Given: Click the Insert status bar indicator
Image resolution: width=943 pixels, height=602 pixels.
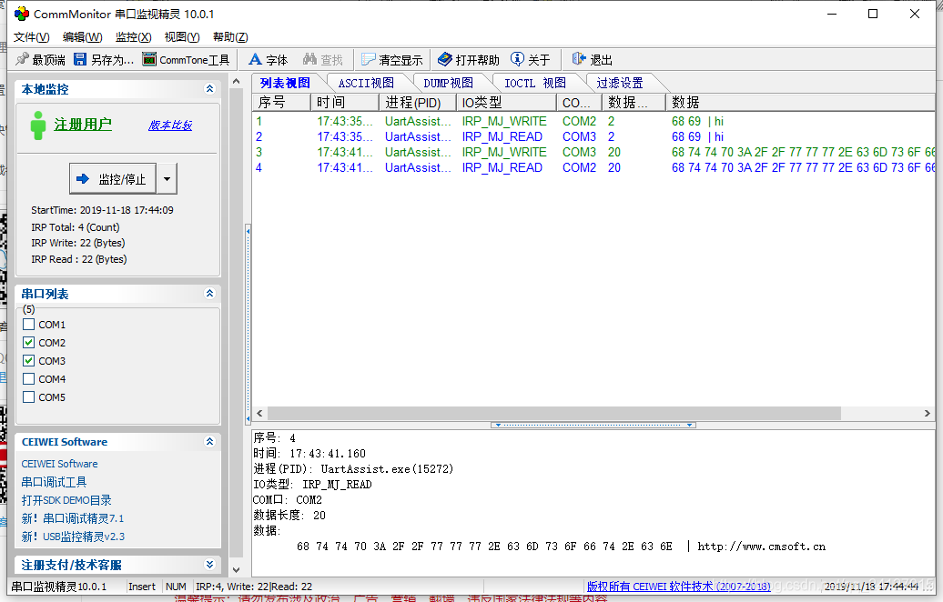Looking at the screenshot, I should (142, 587).
